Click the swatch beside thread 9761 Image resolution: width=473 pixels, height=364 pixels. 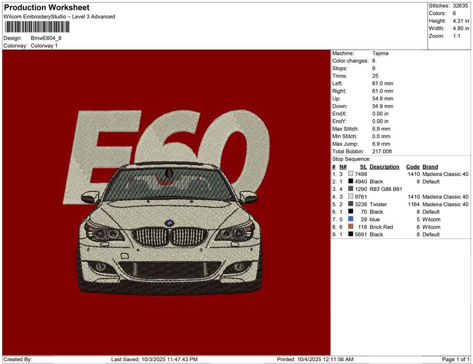(x=351, y=197)
